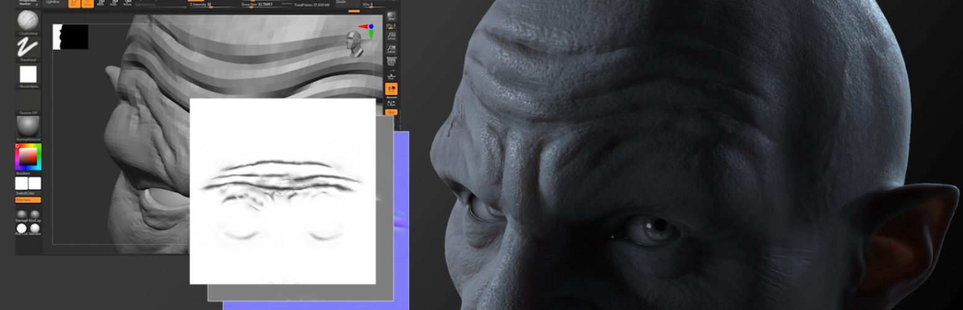The height and width of the screenshot is (310, 963).
Task: Open the FreeHand stroke selector
Action: pos(28,48)
